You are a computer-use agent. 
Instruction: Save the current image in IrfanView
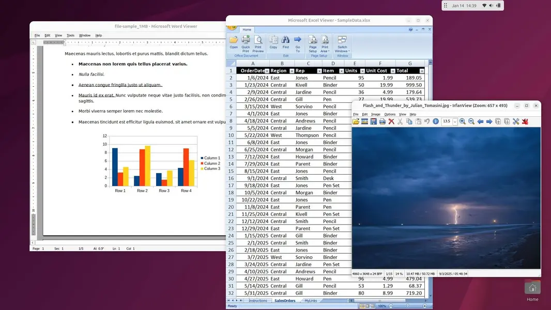[373, 121]
